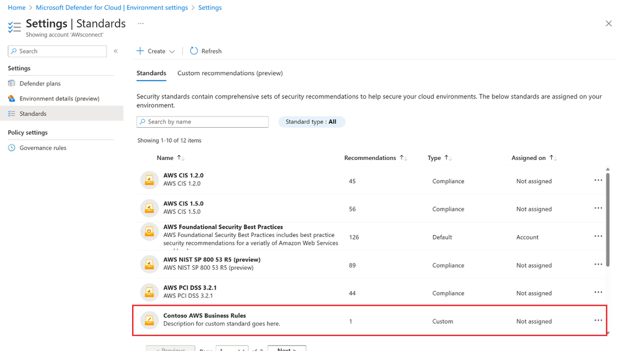This screenshot has height=351, width=620.
Task: Click the Contoso AWS Business Rules icon
Action: (x=150, y=320)
